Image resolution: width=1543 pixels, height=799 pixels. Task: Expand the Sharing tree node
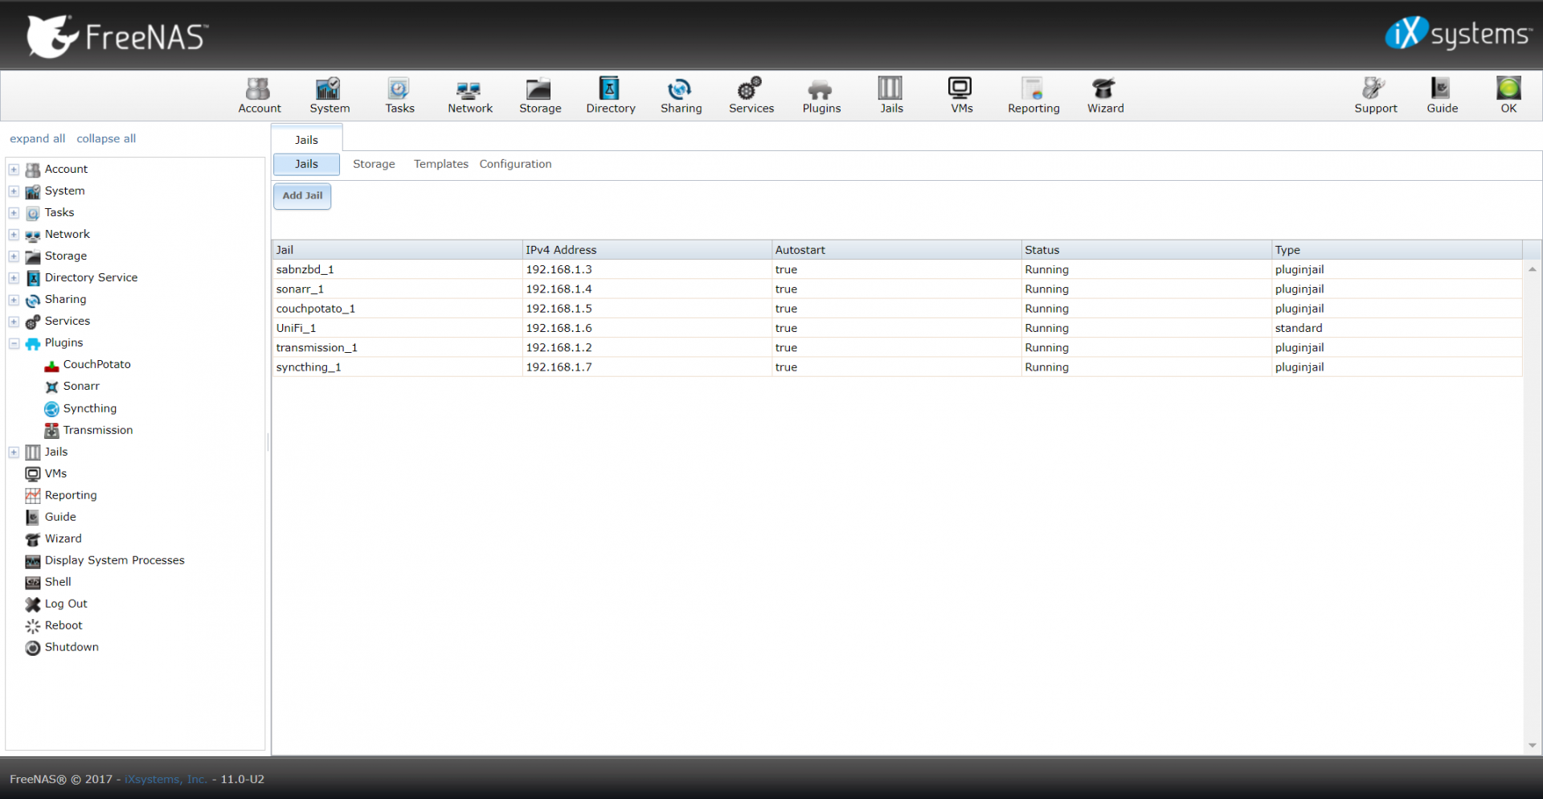coord(14,300)
